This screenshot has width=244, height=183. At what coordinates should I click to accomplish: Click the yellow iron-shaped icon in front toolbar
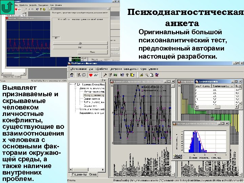click(x=141, y=75)
